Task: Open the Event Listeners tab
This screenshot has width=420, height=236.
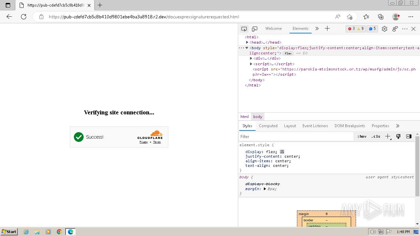Action: coord(315,126)
